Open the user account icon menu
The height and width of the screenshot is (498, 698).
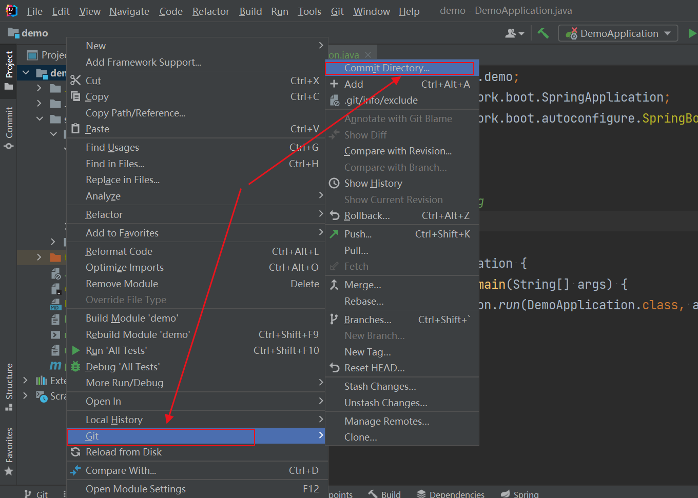click(514, 33)
